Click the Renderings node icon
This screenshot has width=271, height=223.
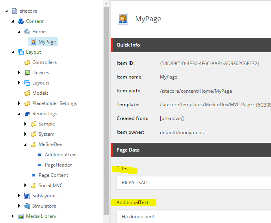(x=27, y=114)
